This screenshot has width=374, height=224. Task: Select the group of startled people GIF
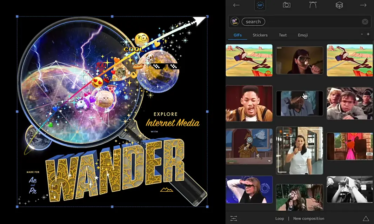point(349,104)
